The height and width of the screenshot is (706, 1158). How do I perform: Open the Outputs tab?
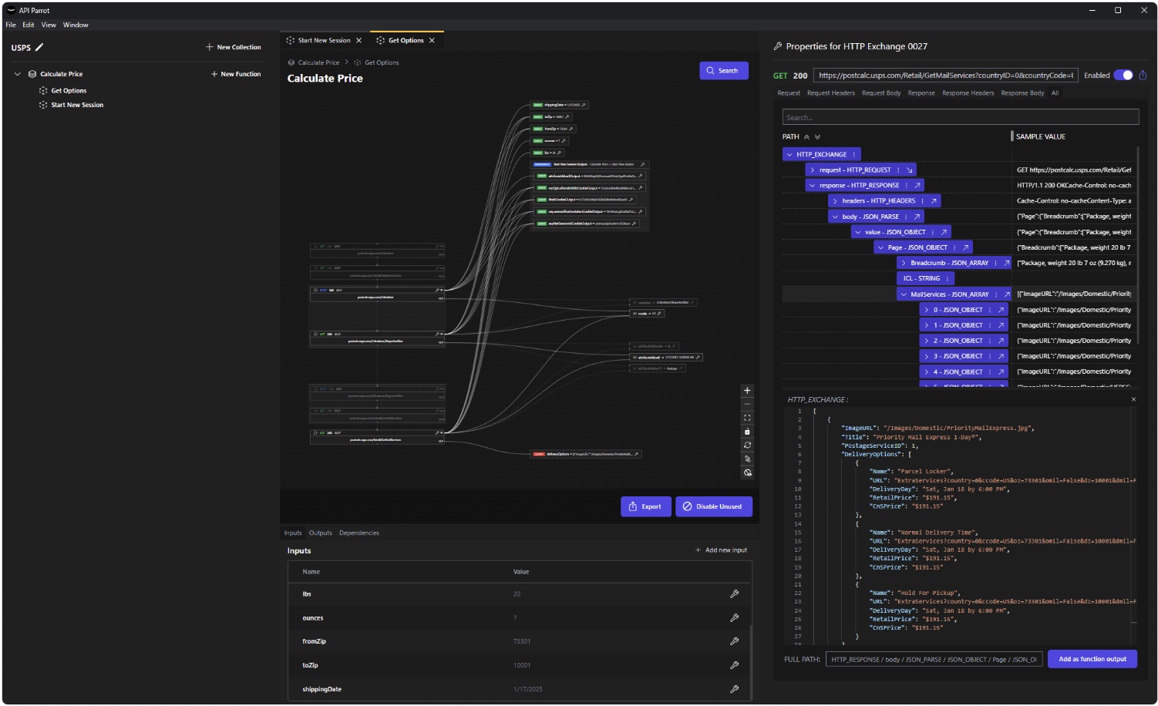(320, 533)
